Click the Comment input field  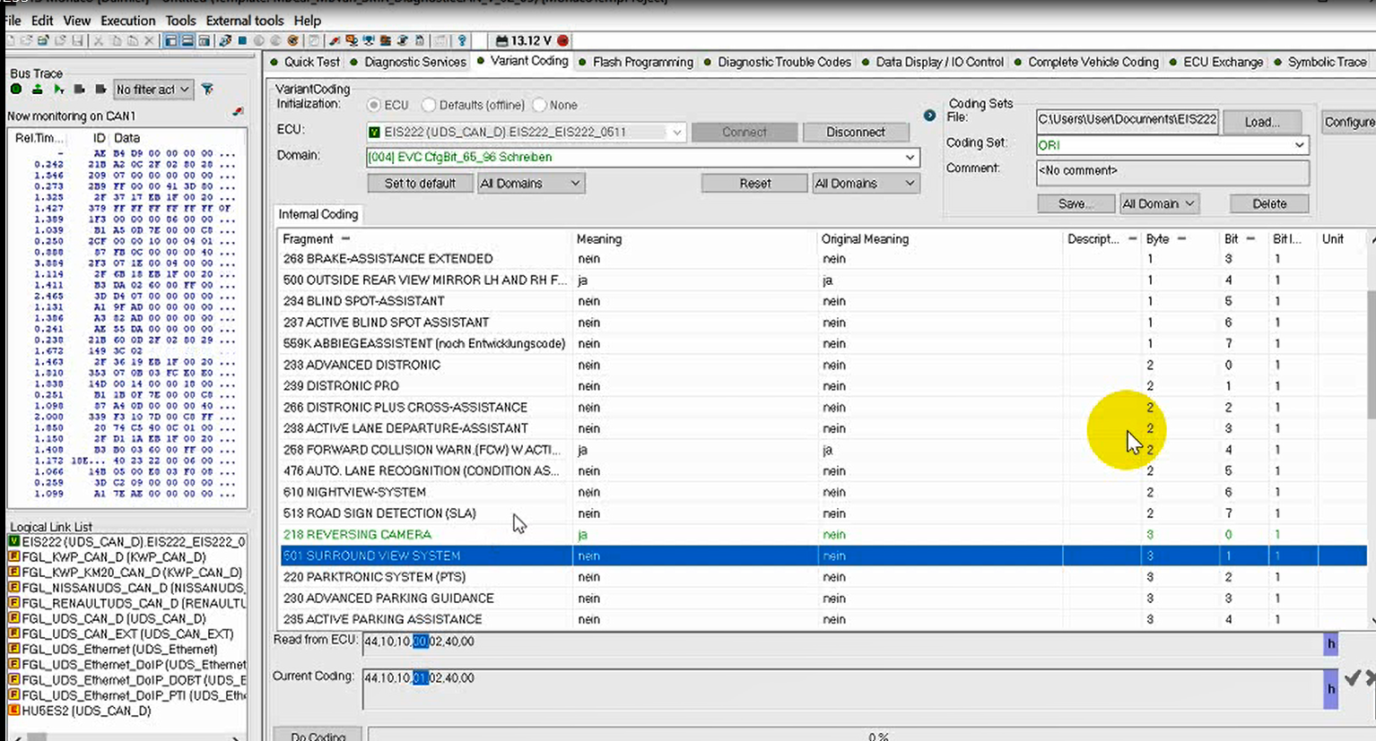click(x=1172, y=172)
